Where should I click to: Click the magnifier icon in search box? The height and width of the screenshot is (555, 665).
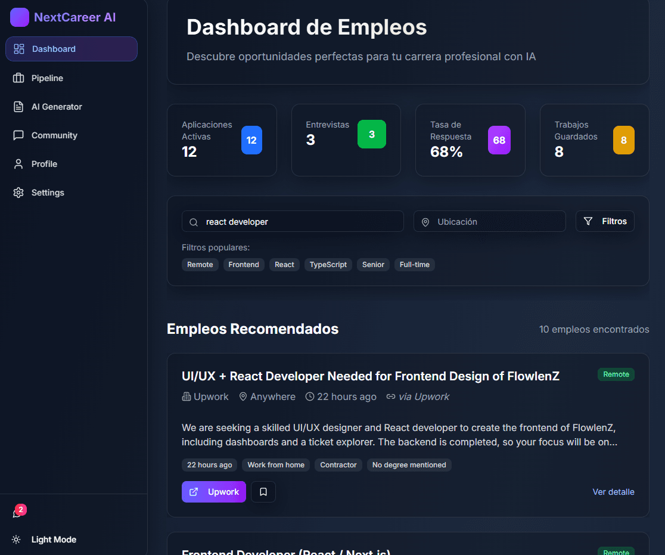click(194, 222)
